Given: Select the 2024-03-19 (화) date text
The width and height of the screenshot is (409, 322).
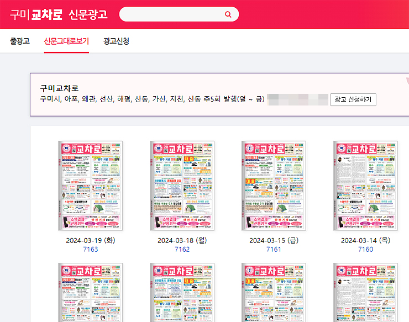Looking at the screenshot, I should click(91, 240).
